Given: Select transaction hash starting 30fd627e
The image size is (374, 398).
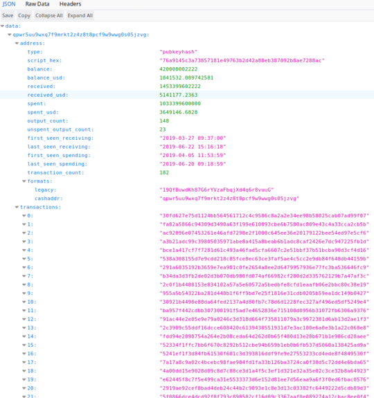Looking at the screenshot, I should pos(265,216).
